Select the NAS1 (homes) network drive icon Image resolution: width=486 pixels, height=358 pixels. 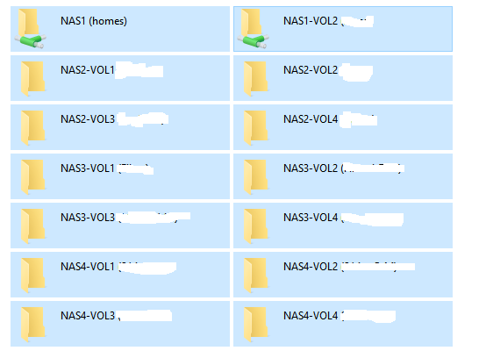[x=30, y=28]
